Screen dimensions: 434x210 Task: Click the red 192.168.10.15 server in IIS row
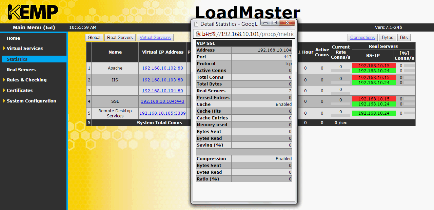coord(374,77)
